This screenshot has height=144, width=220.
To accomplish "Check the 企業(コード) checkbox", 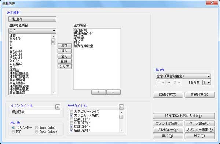I will [x=71, y=119].
